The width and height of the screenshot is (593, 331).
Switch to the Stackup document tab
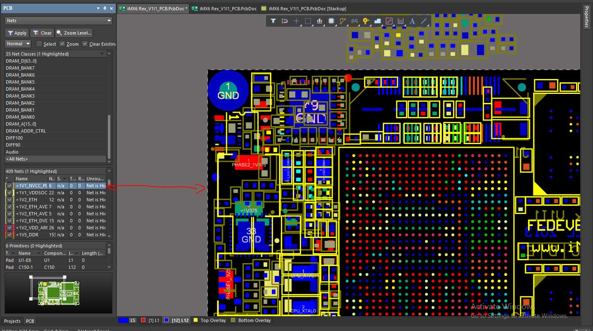305,8
